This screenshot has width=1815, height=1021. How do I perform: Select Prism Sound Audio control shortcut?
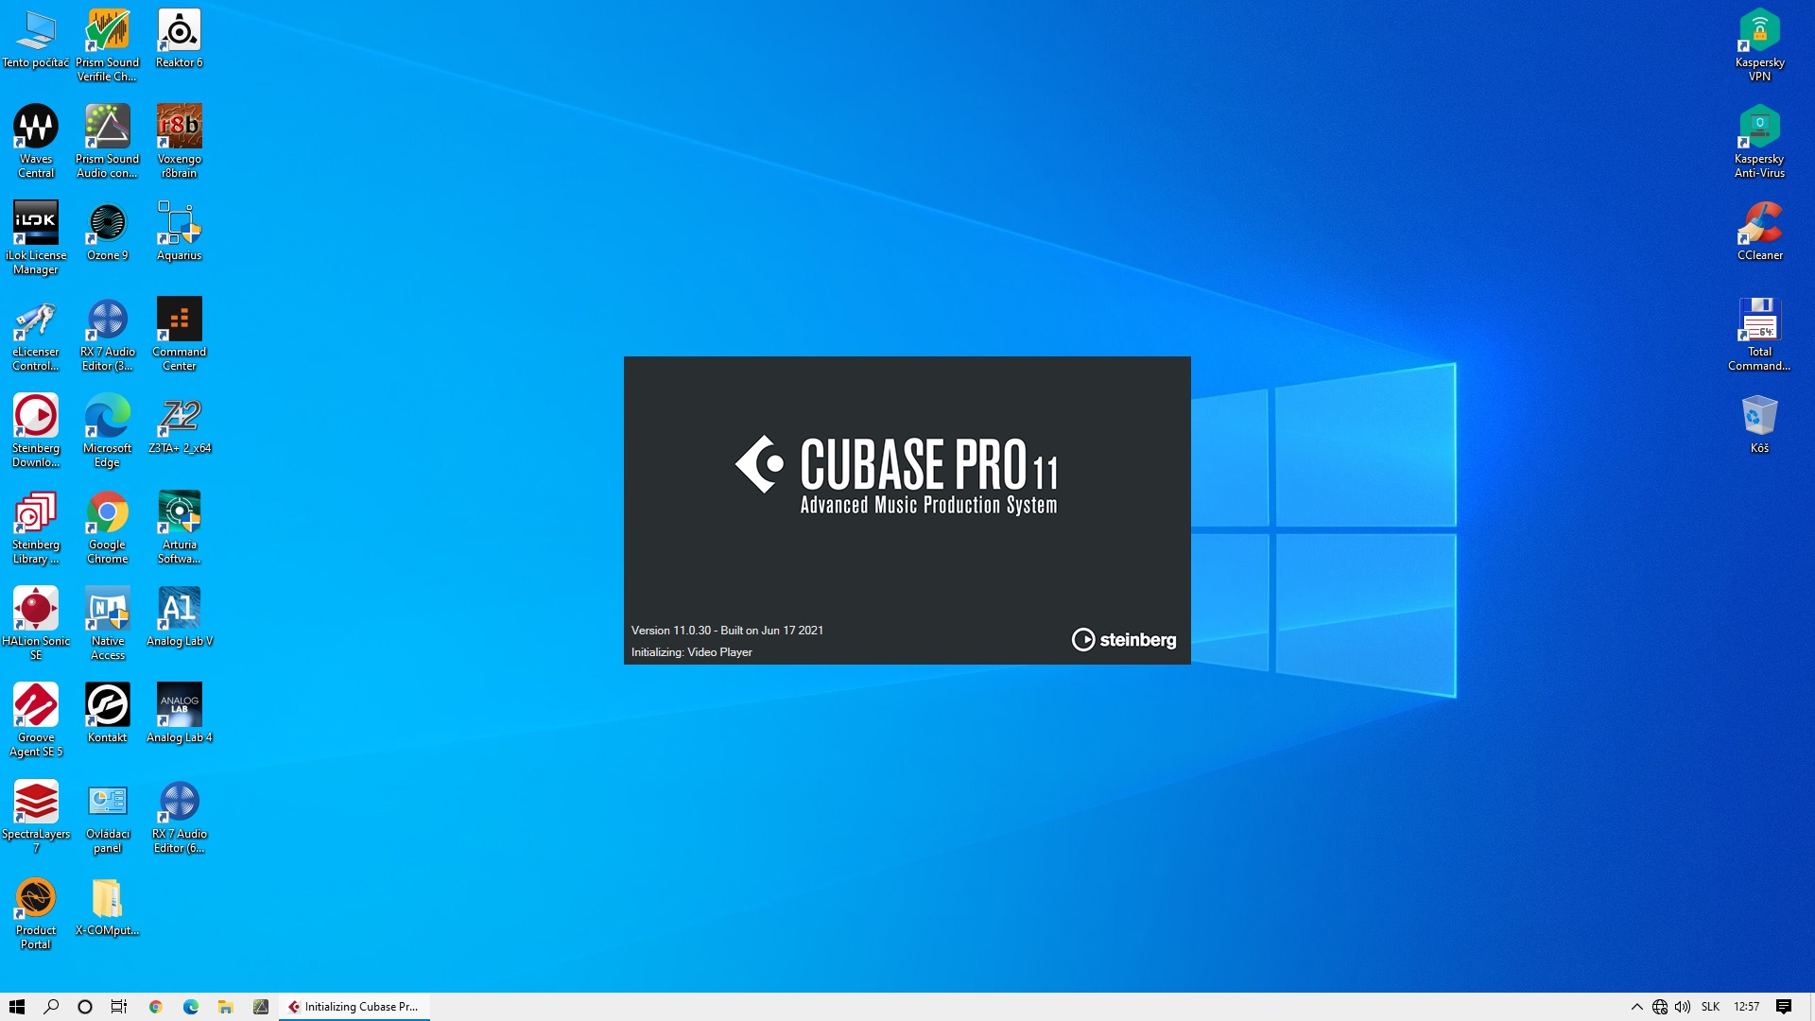108,142
